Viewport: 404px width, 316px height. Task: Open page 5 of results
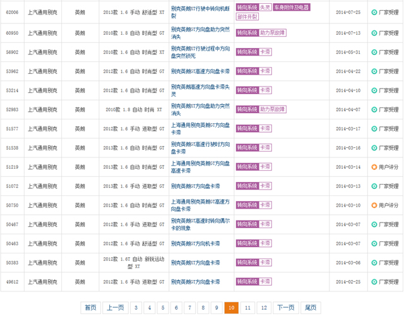pyautogui.click(x=163, y=308)
